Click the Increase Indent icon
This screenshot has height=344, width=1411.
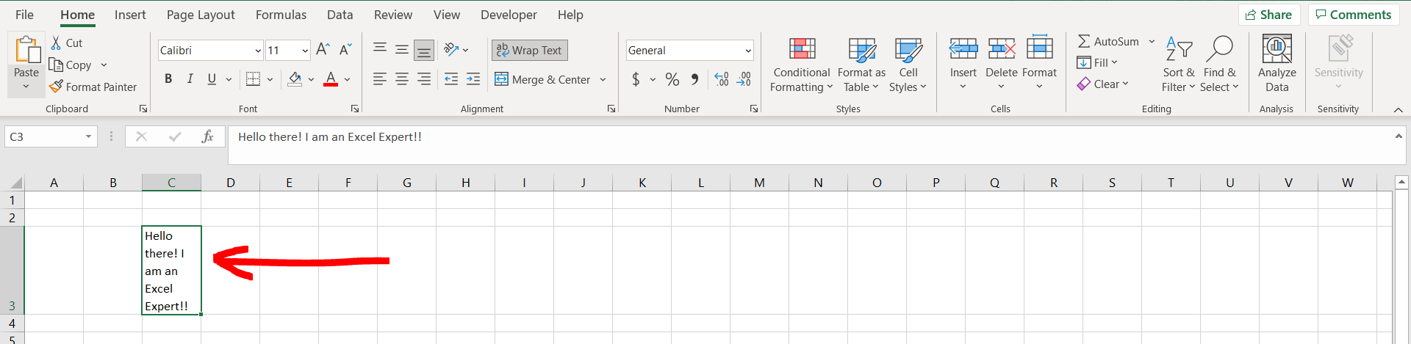click(473, 79)
